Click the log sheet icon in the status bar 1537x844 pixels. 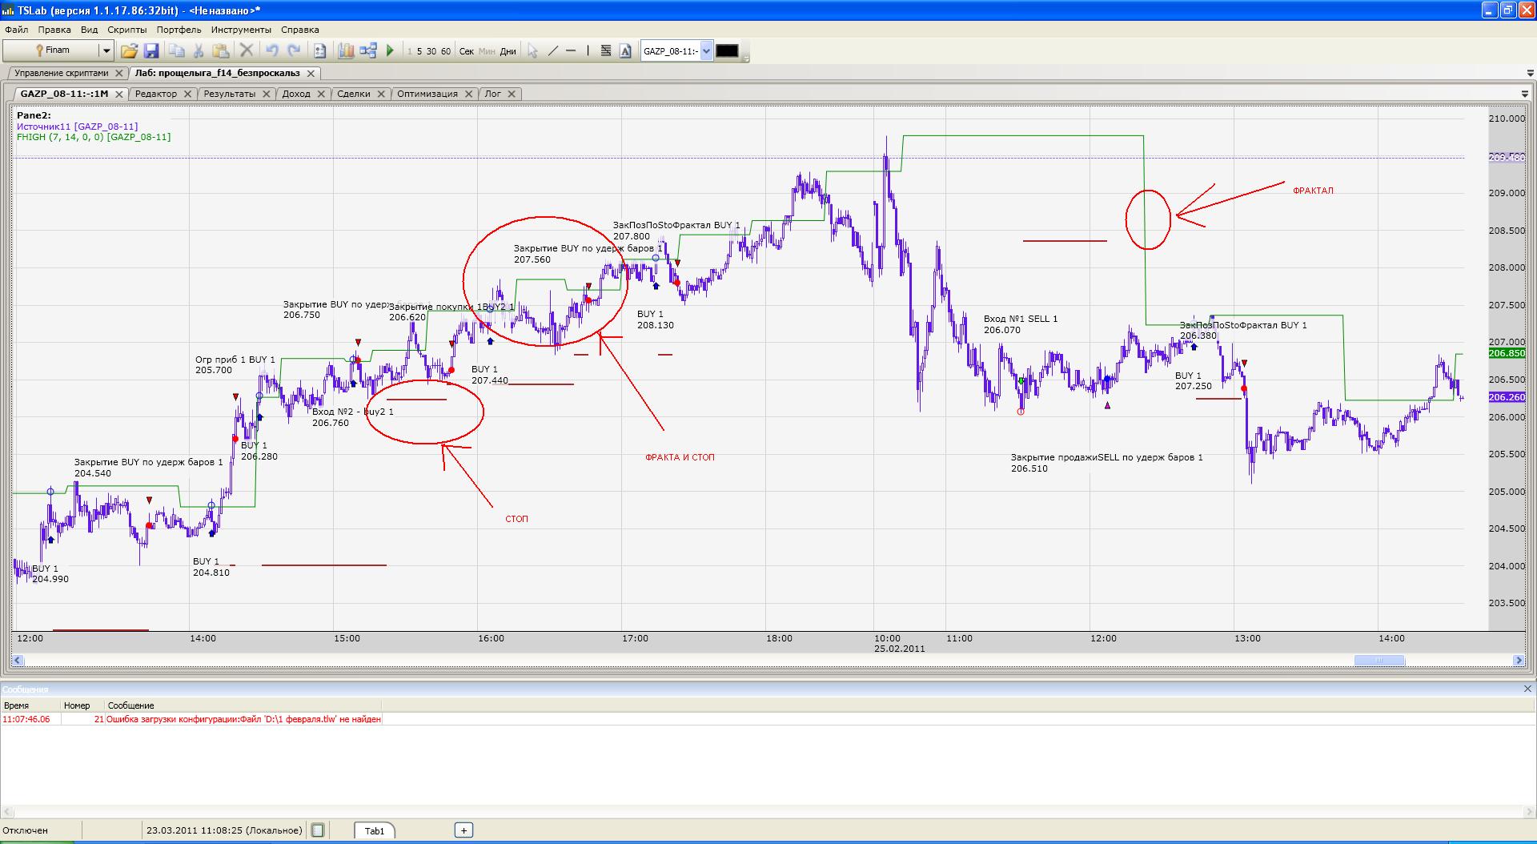318,830
